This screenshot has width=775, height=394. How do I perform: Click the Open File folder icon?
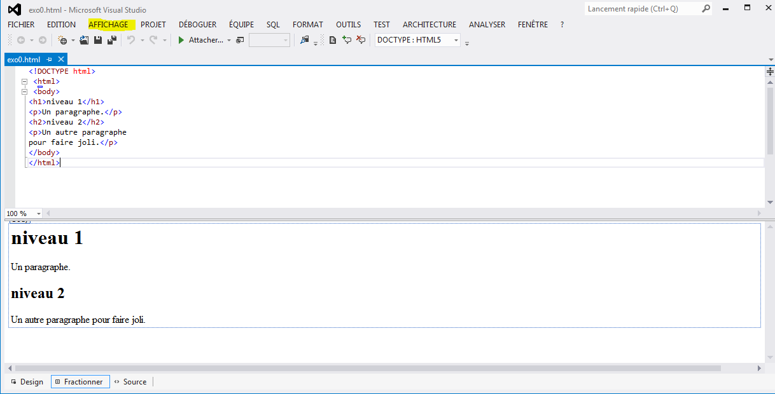[x=84, y=40]
